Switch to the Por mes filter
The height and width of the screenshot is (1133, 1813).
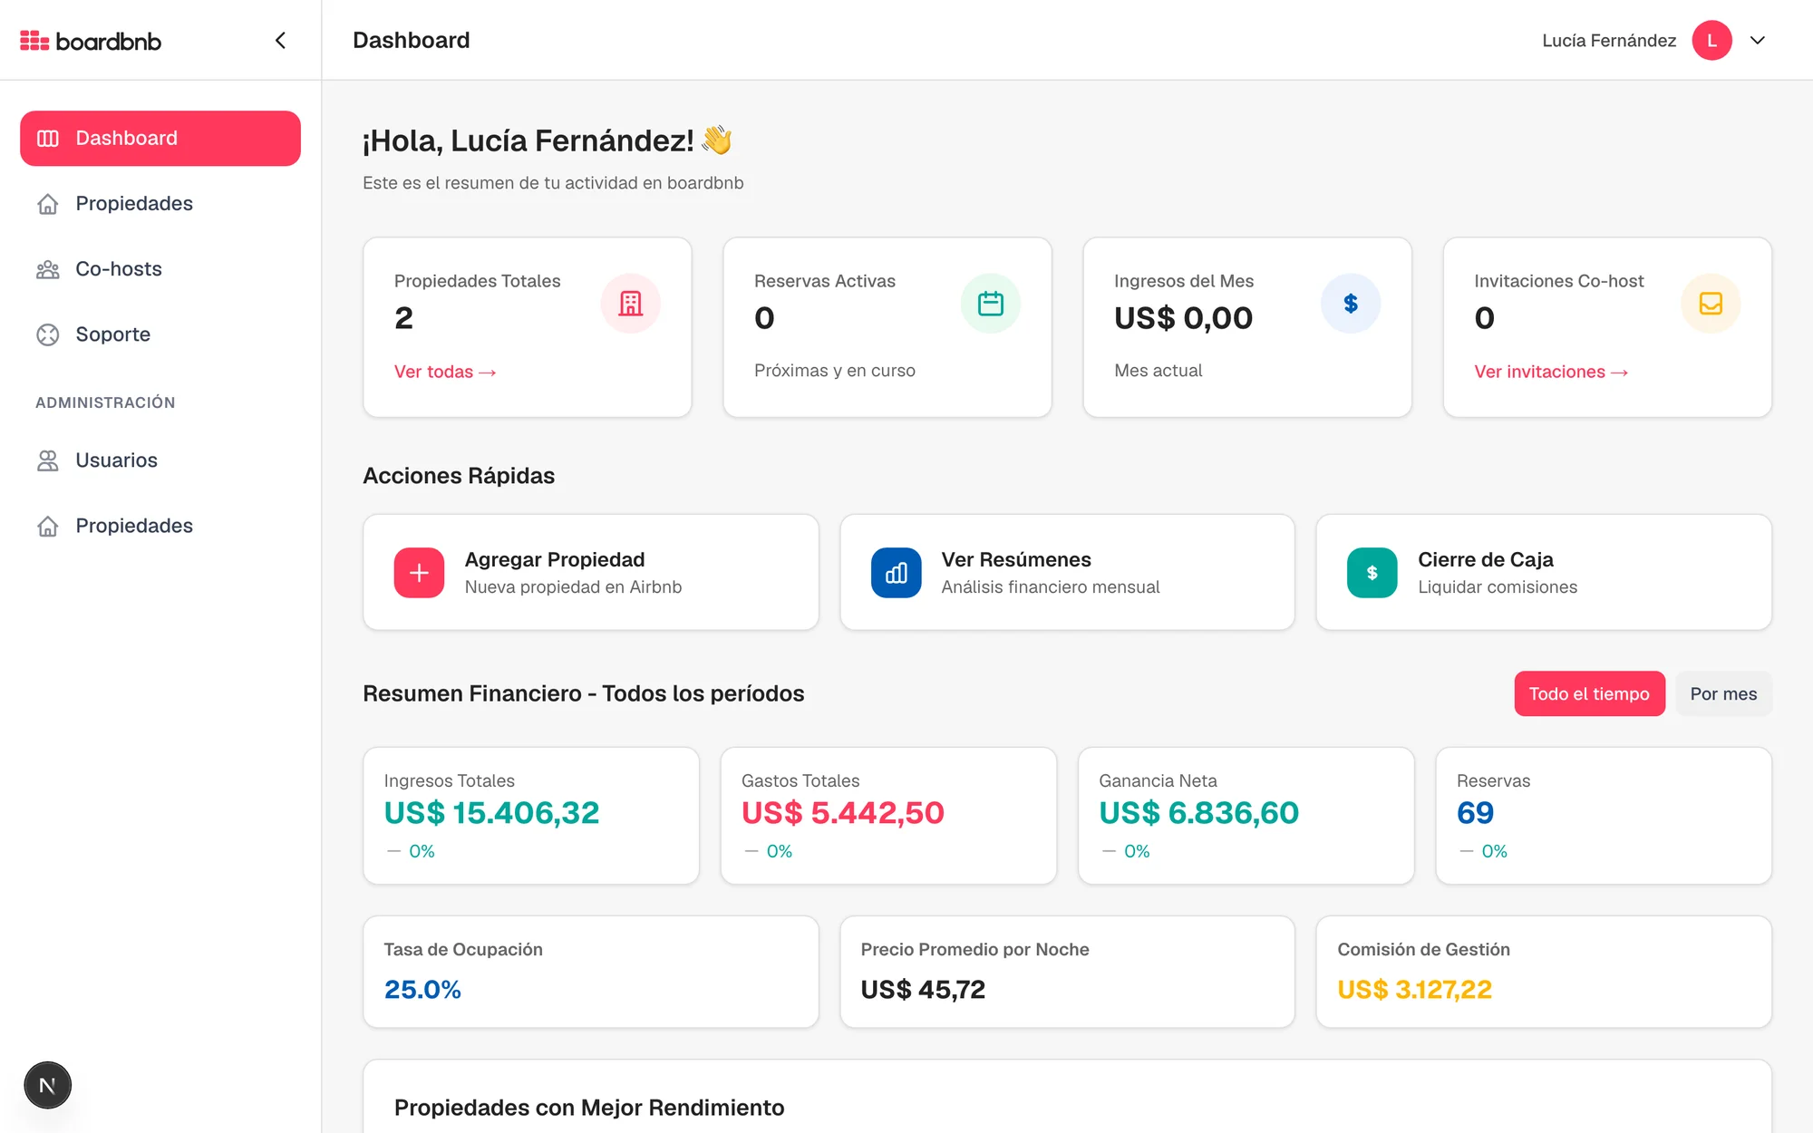click(1723, 693)
